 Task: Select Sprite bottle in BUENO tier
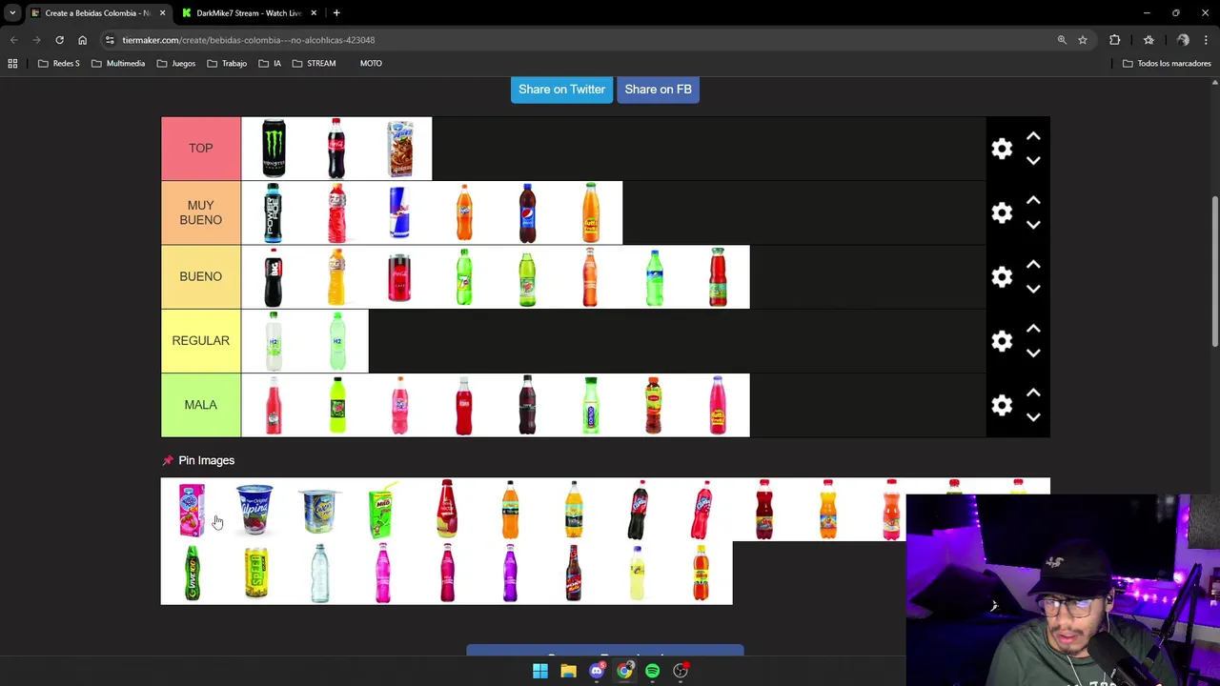click(654, 276)
